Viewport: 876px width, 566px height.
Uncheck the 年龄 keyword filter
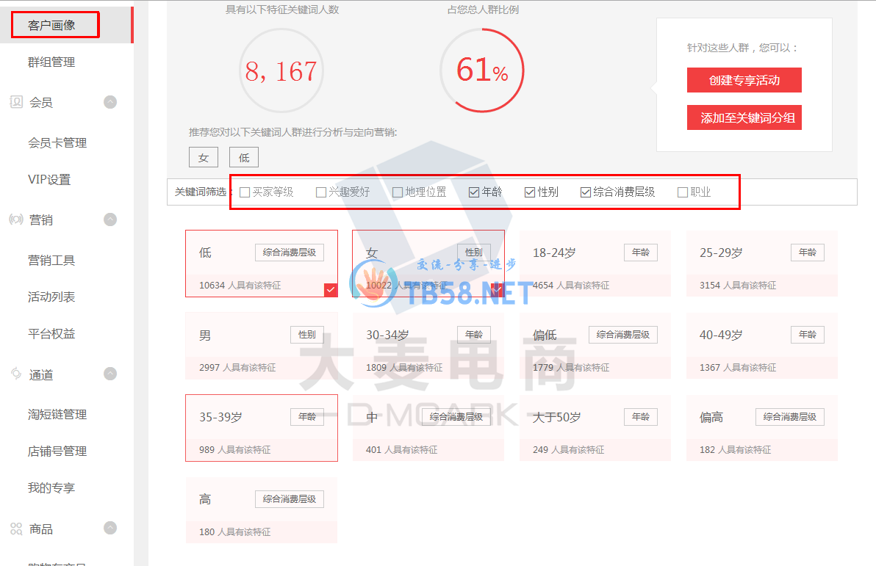pyautogui.click(x=474, y=192)
